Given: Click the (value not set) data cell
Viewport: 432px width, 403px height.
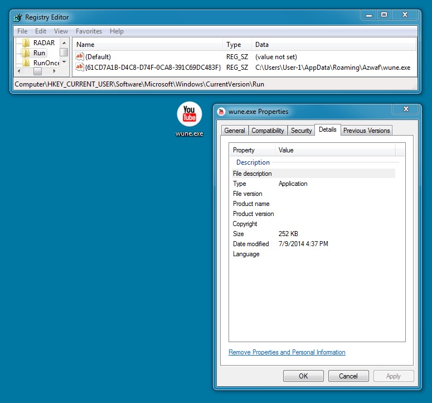Looking at the screenshot, I should pyautogui.click(x=276, y=57).
